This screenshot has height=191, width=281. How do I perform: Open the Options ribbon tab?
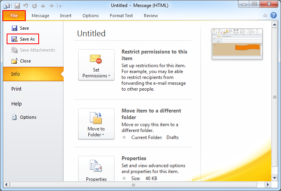point(91,16)
